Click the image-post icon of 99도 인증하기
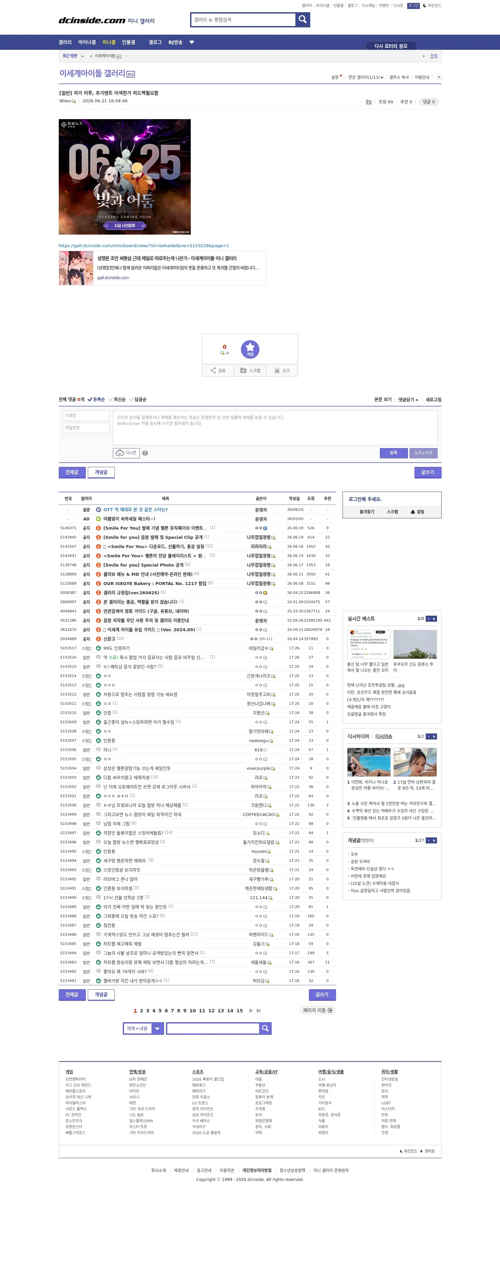 (98, 648)
